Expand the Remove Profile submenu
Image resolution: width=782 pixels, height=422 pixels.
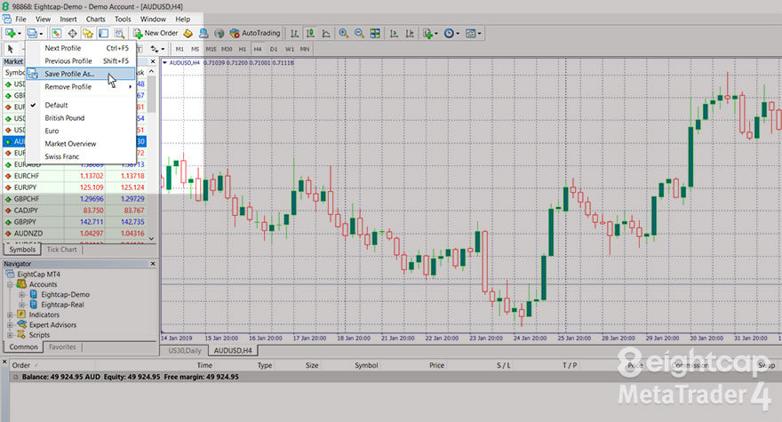[81, 87]
